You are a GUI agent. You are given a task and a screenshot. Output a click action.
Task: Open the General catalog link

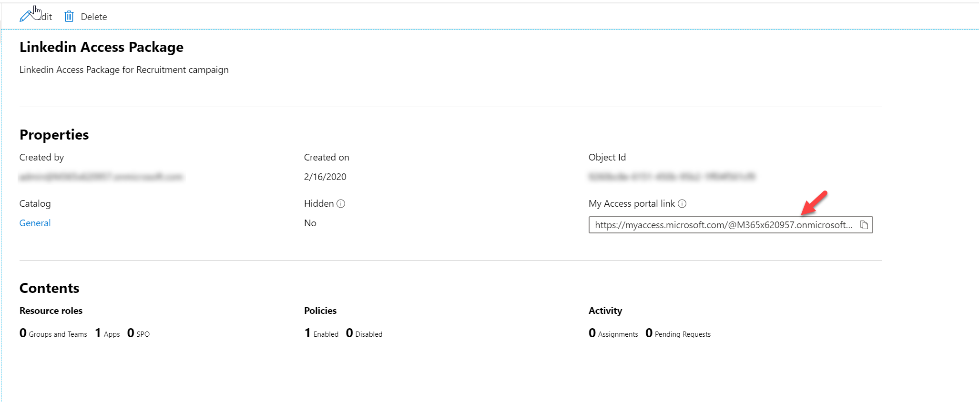tap(35, 223)
